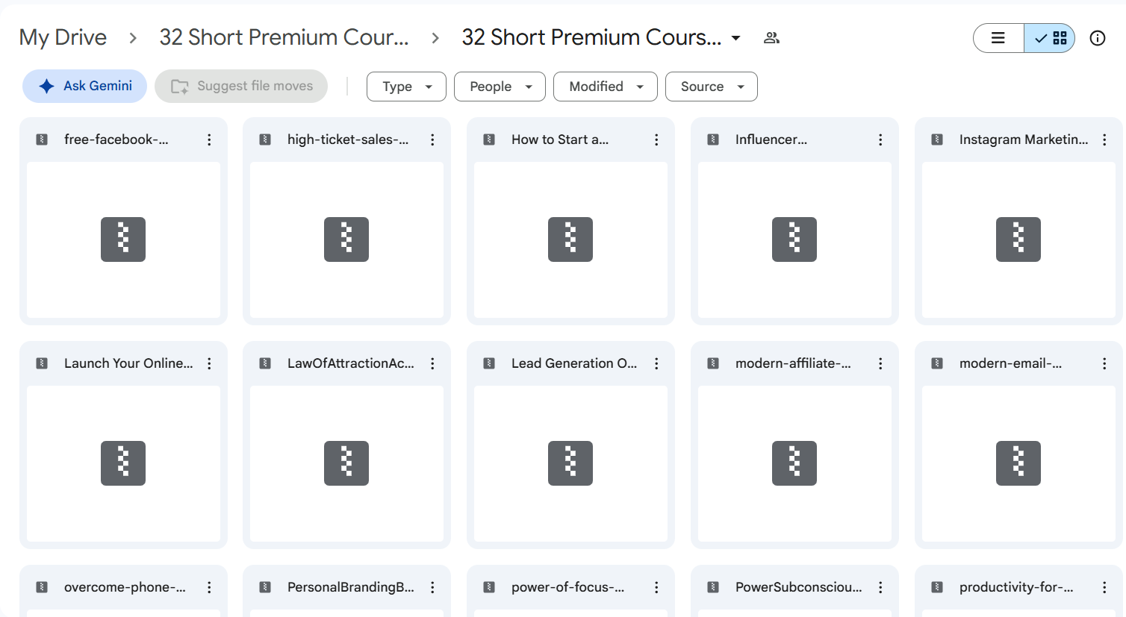Select Lead Generation zip thumbnail
Image resolution: width=1126 pixels, height=617 pixels.
tap(570, 463)
